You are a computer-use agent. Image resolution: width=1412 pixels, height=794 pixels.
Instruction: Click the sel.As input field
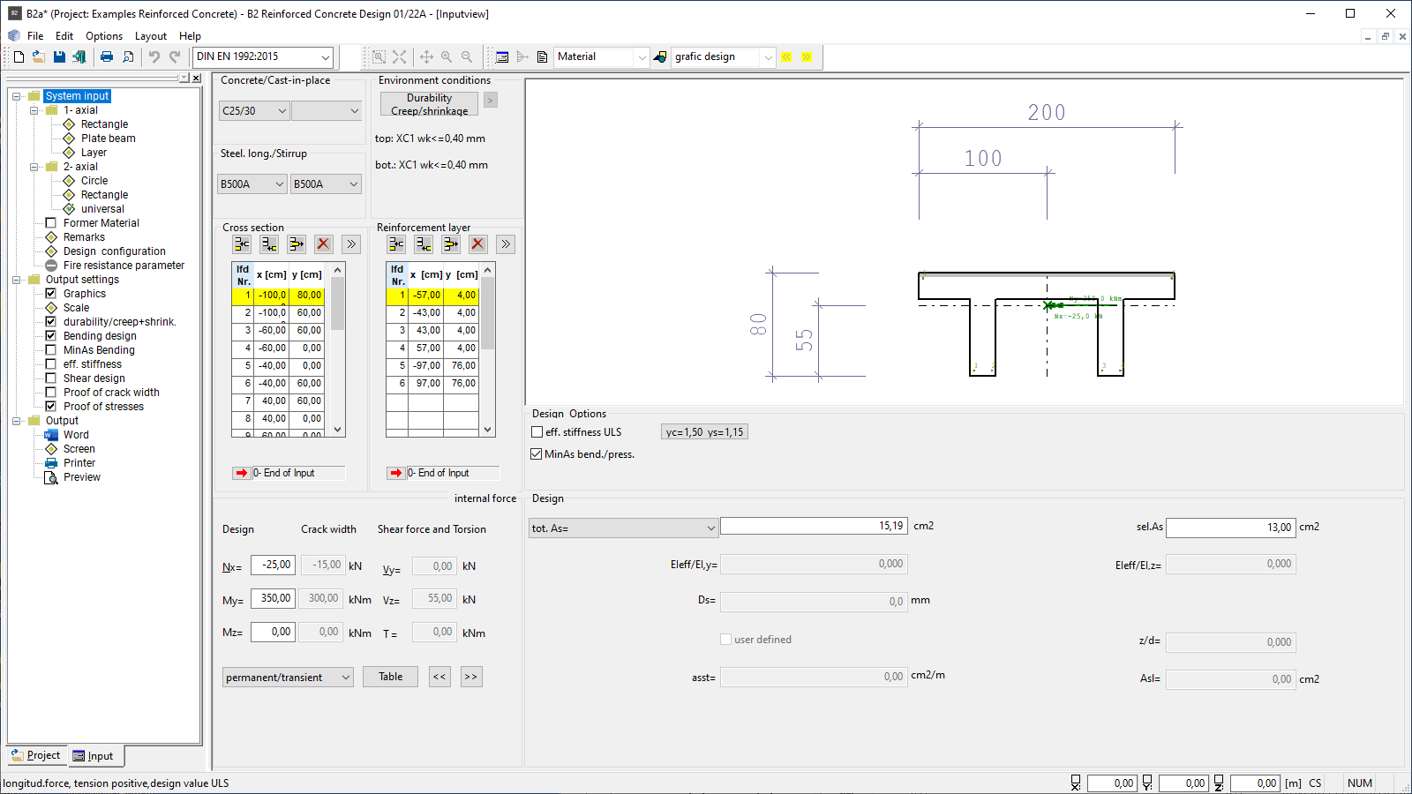click(1231, 528)
